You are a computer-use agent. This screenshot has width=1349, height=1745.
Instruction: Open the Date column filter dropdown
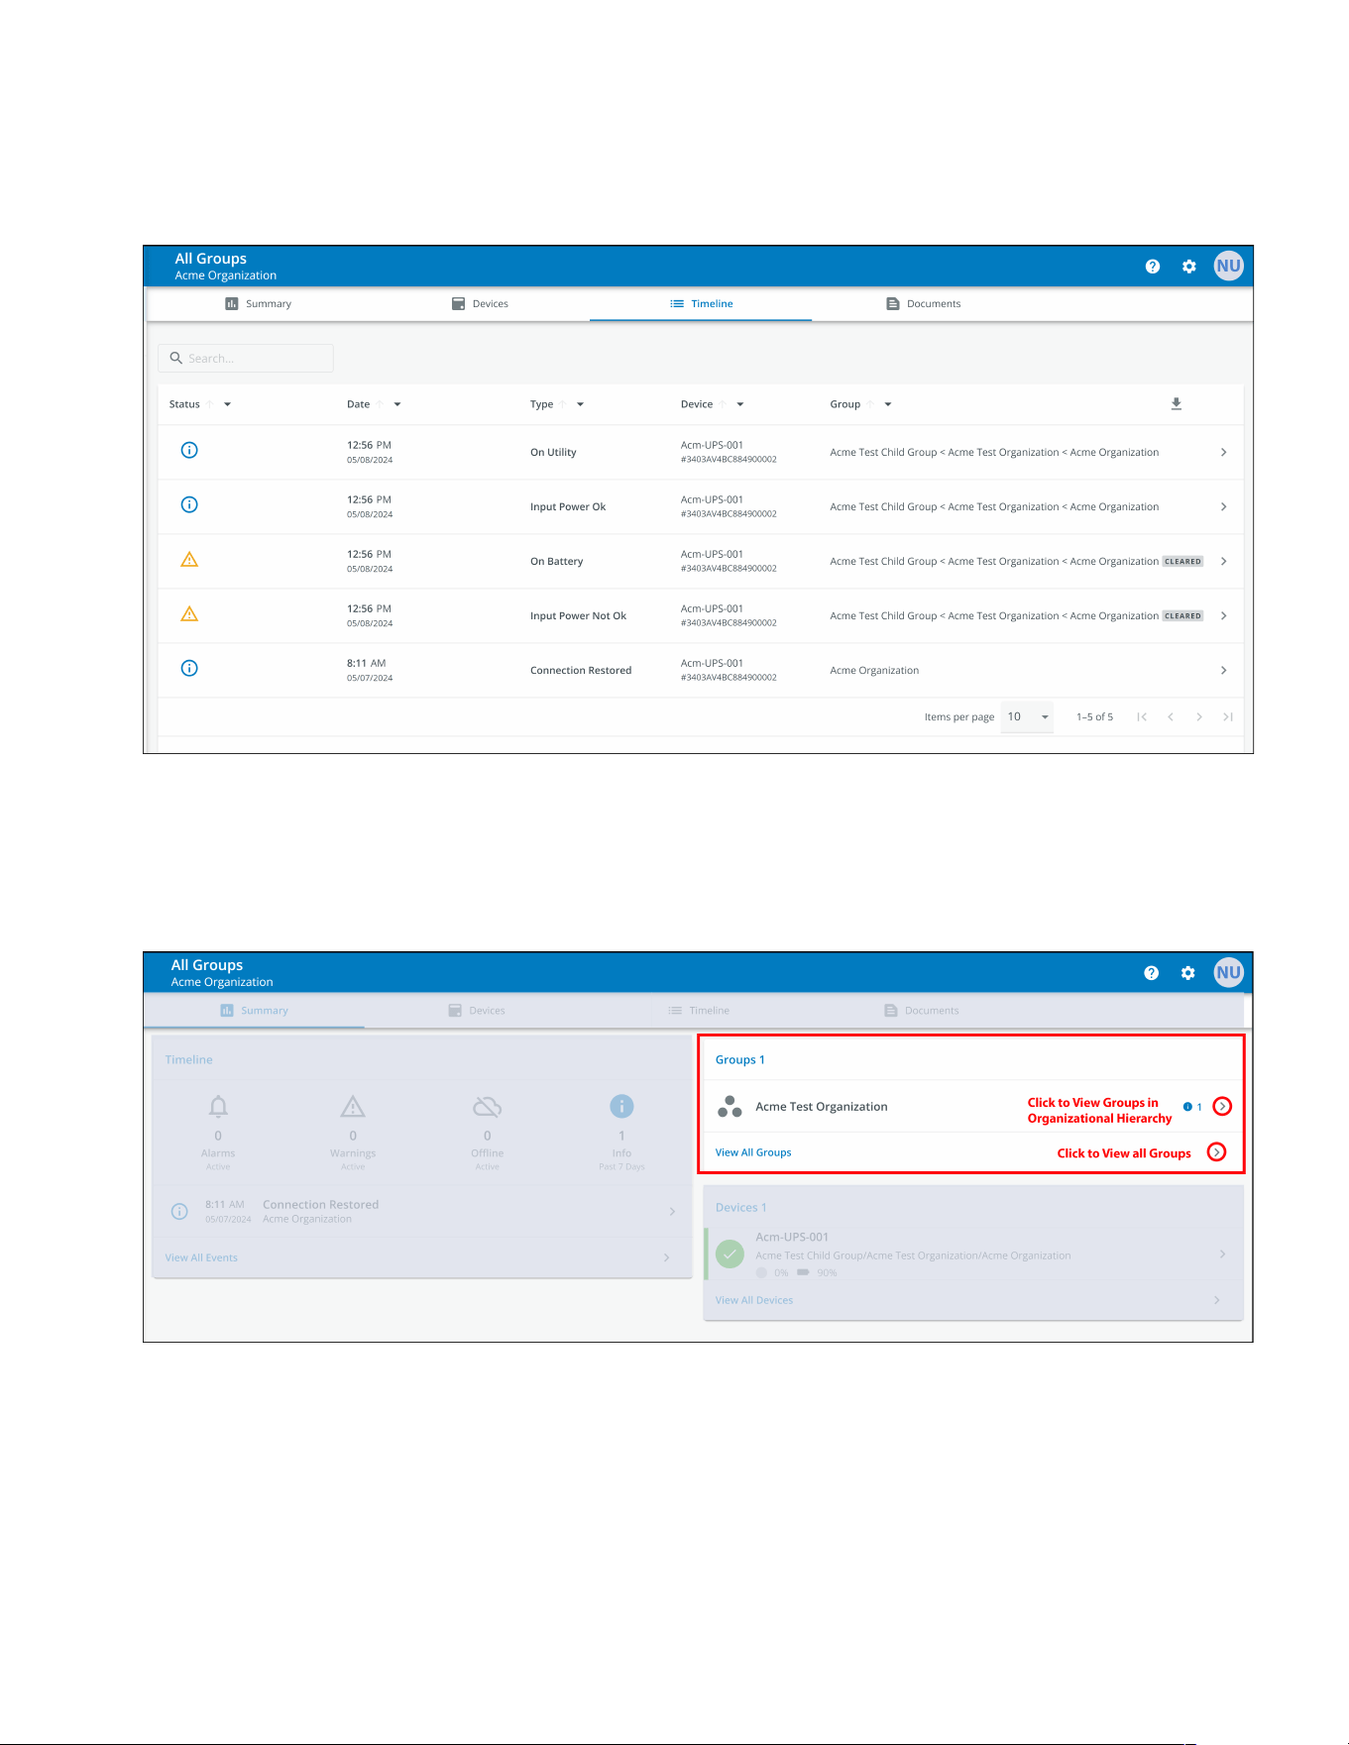tap(397, 404)
